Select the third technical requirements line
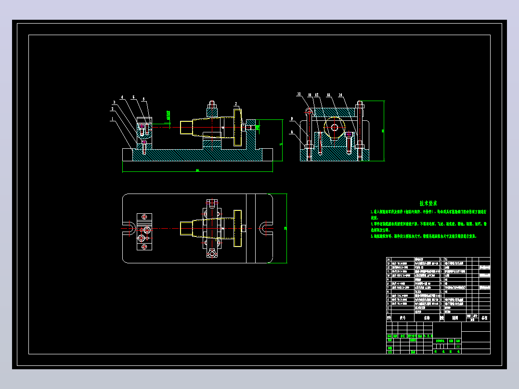This screenshot has height=389, width=519. tap(423, 236)
